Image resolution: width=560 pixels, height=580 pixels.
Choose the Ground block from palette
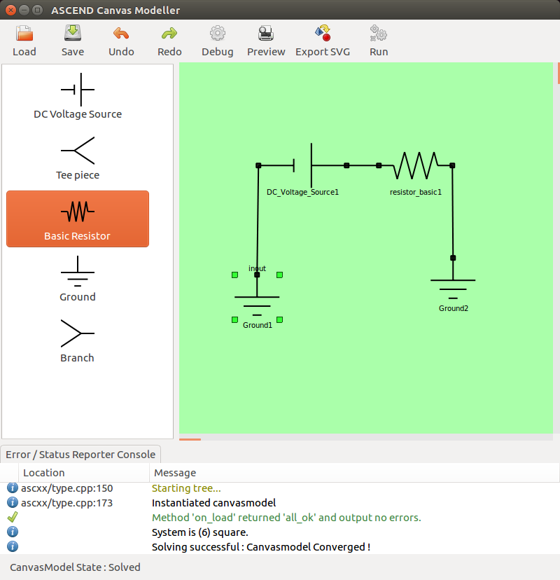(78, 279)
